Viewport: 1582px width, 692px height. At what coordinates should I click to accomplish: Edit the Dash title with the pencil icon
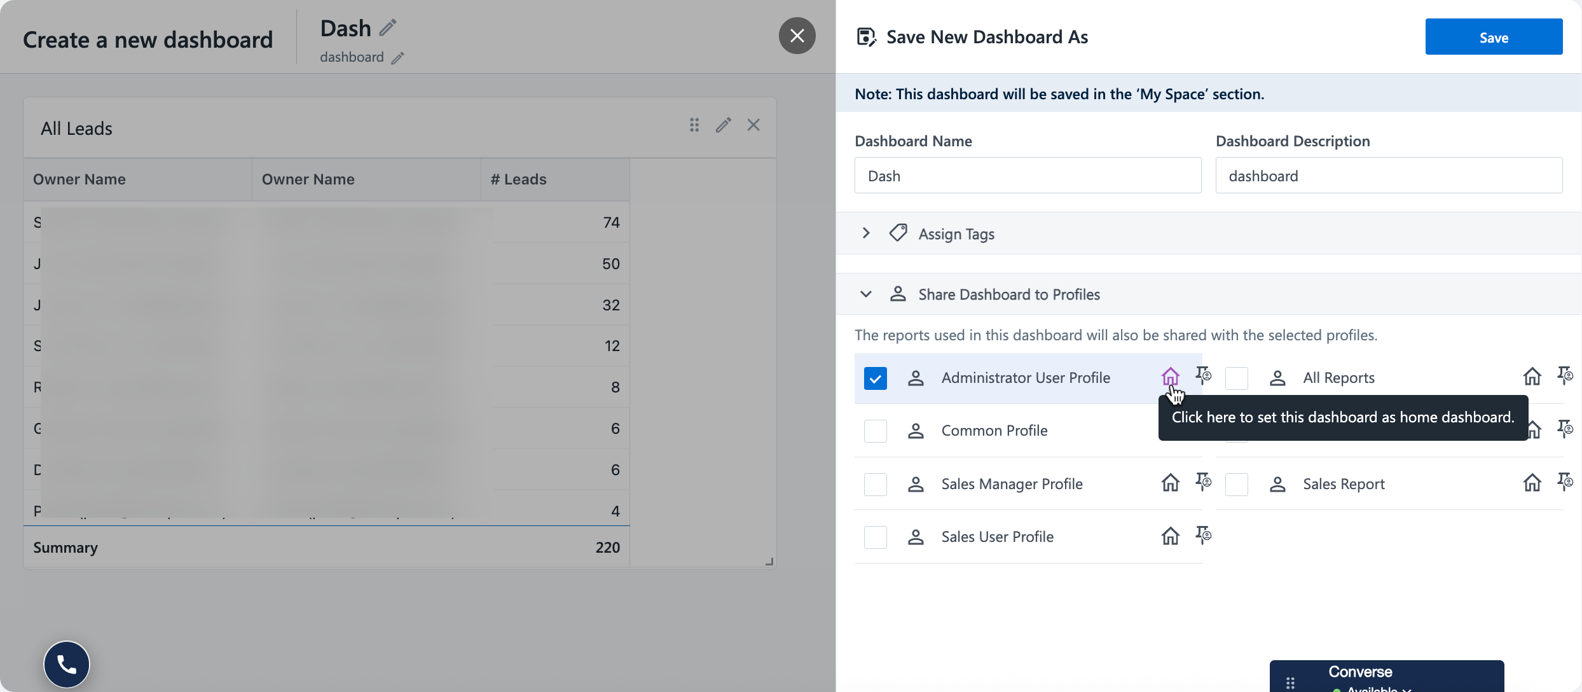tap(387, 28)
